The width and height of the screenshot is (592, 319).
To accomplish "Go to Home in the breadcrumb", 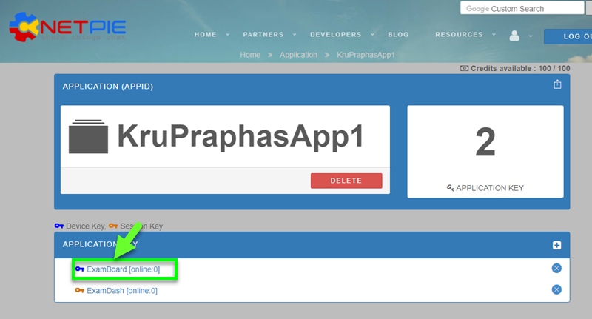I will click(250, 55).
